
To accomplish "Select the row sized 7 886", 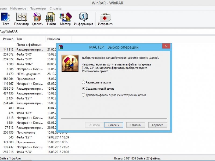I will pyautogui.click(x=28, y=69).
